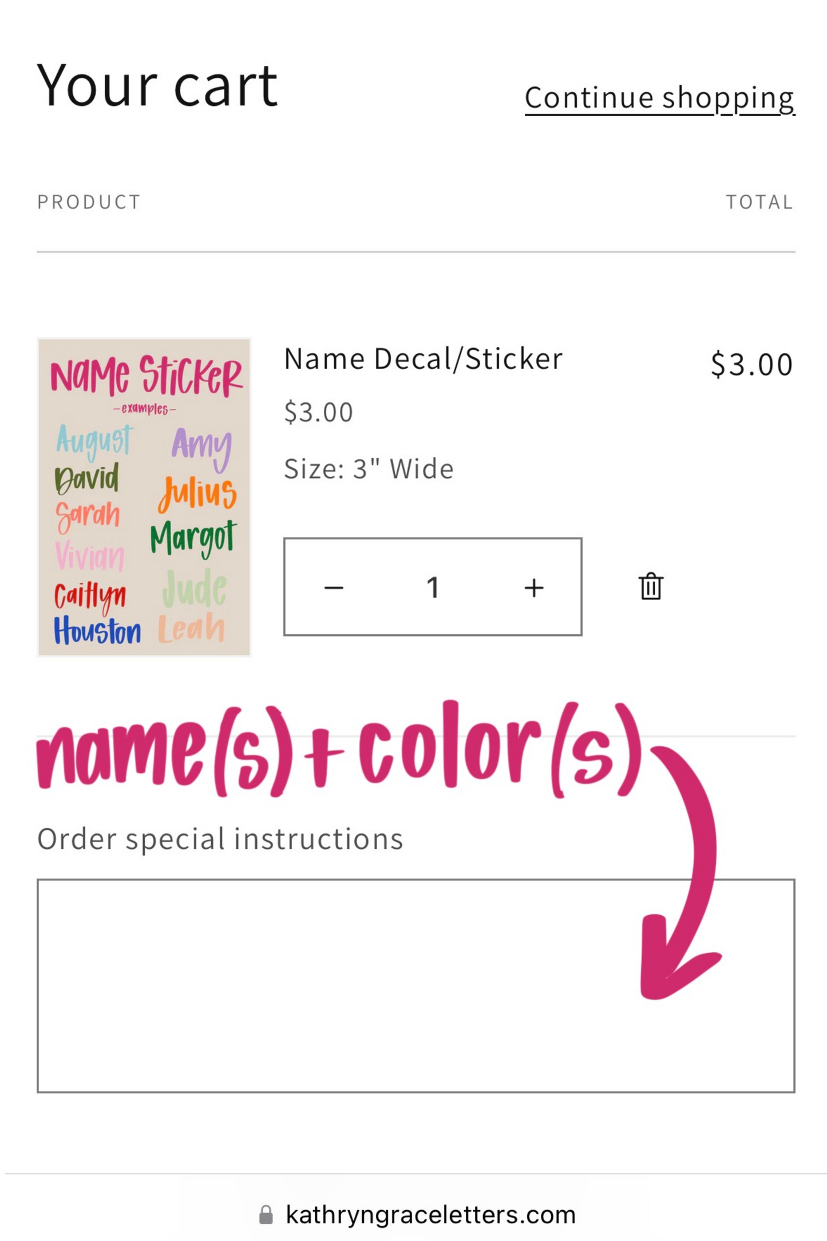Select the TOTAL column header
Screen dimensions: 827x1241
(759, 201)
